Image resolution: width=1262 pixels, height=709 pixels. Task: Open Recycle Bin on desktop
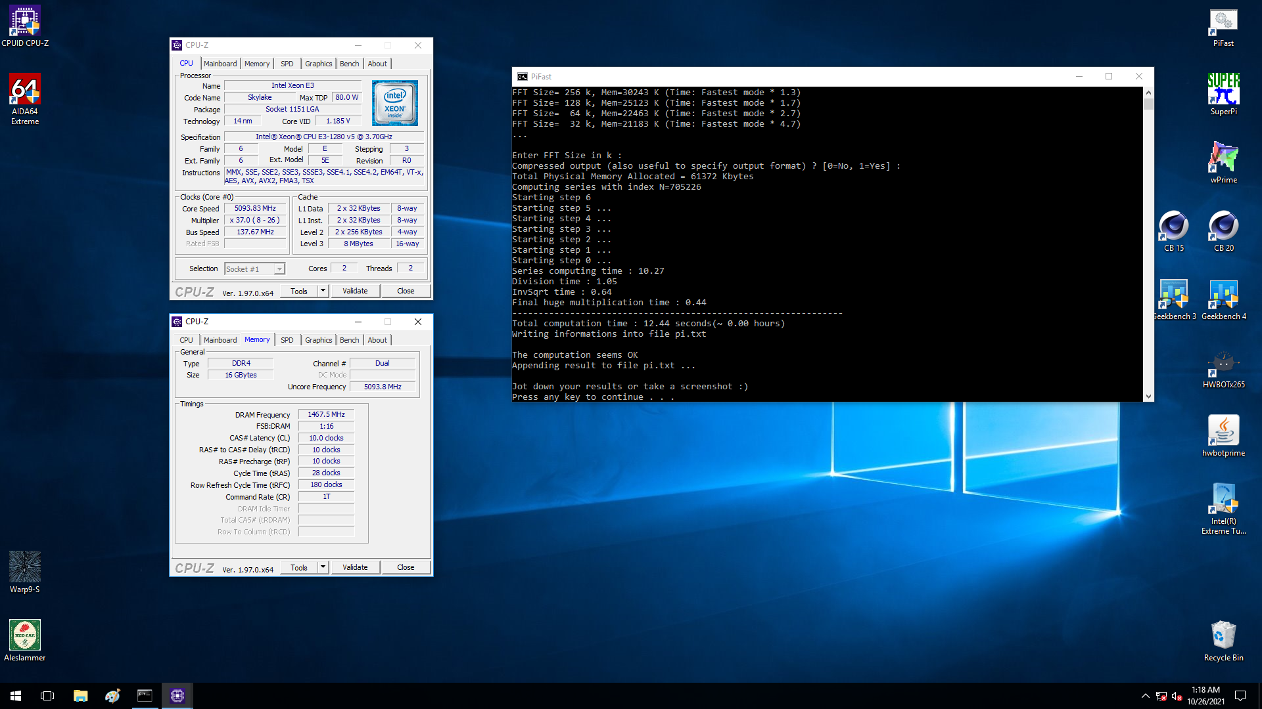point(1223,640)
